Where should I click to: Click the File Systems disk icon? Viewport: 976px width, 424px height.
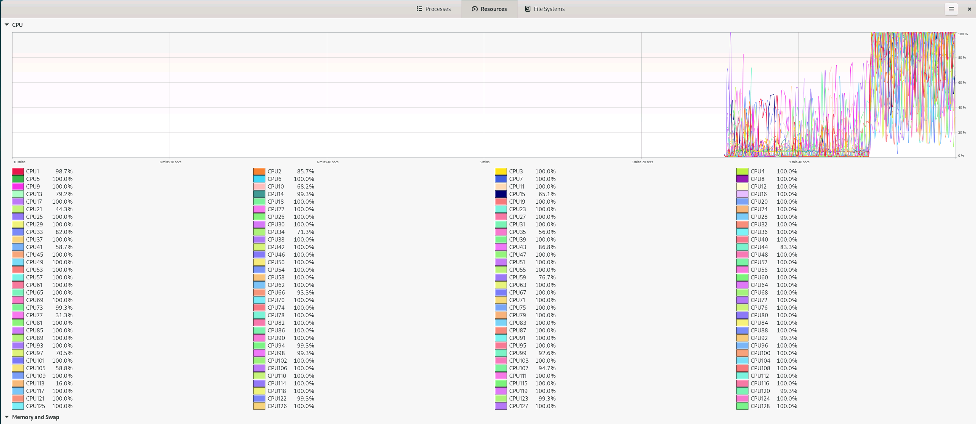tap(527, 9)
